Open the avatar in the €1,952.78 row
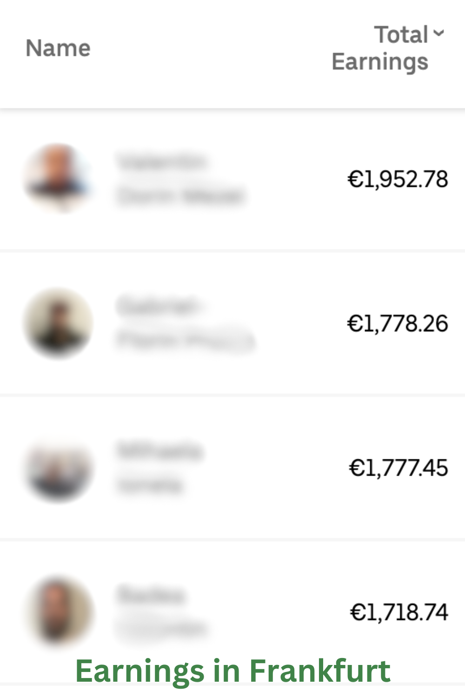Image resolution: width=465 pixels, height=698 pixels. point(57,177)
